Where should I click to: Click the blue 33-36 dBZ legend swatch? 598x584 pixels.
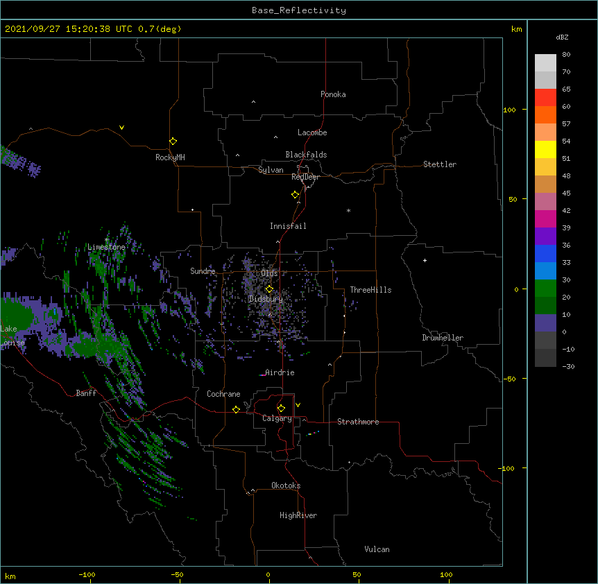pos(545,253)
